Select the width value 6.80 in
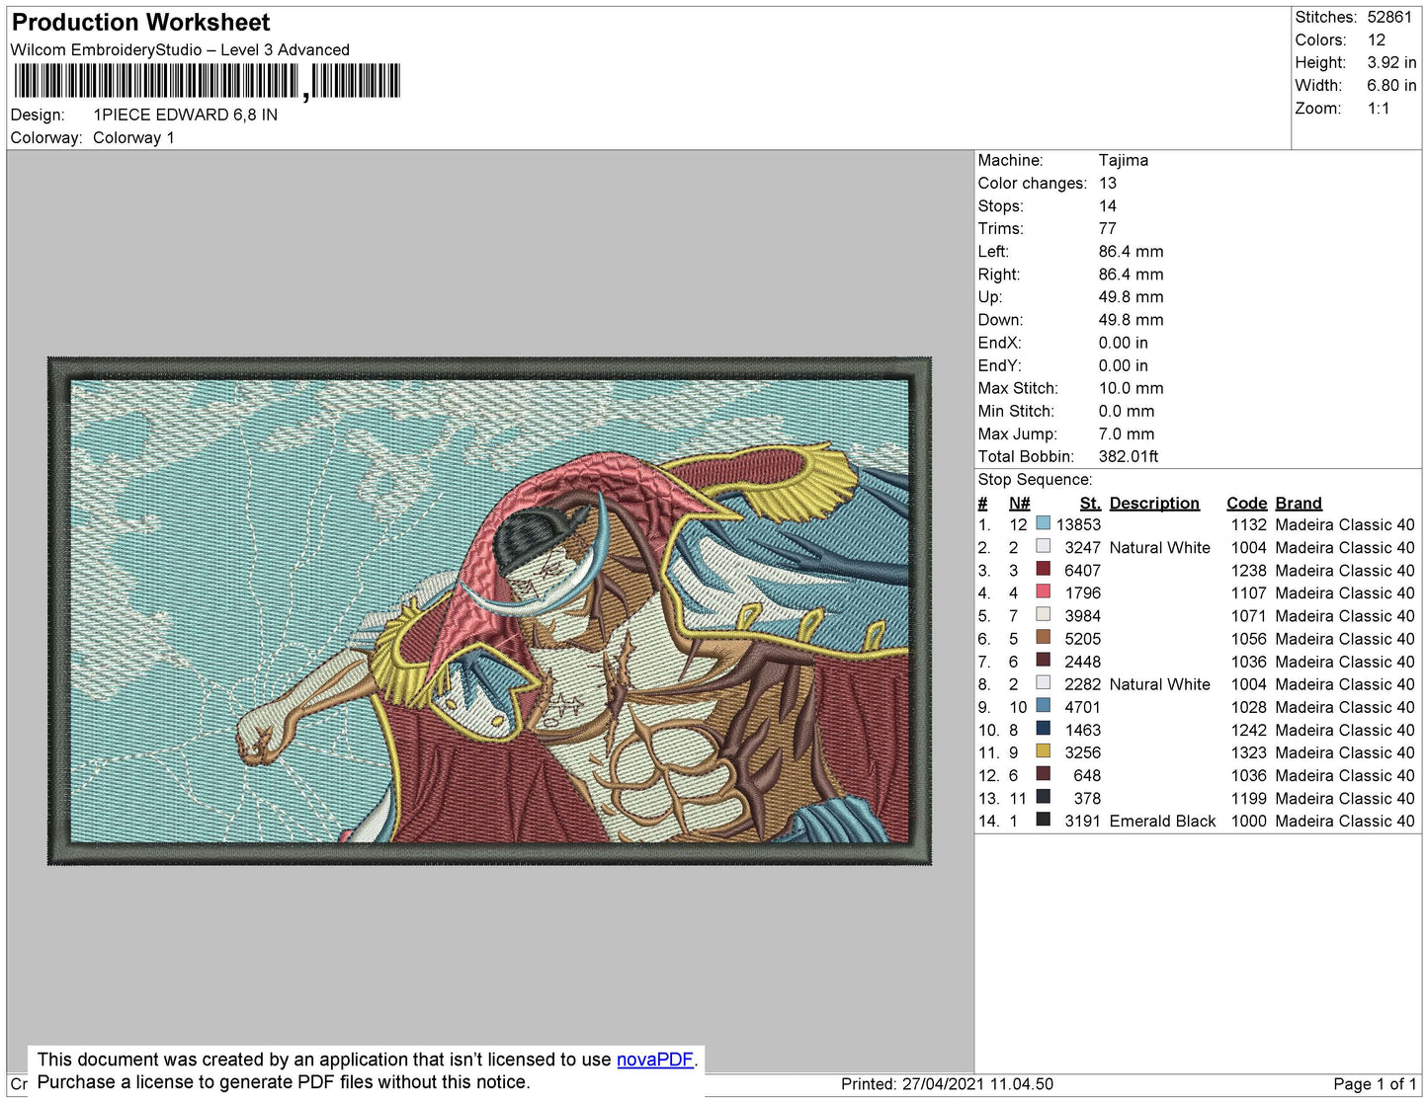 pos(1391,85)
